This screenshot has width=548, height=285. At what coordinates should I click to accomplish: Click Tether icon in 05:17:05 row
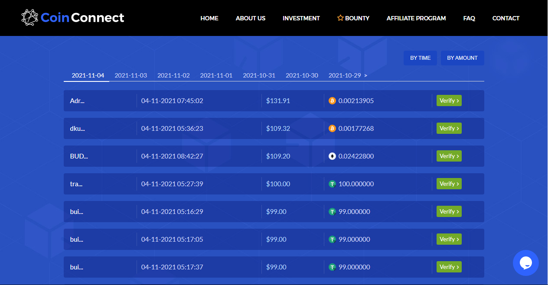tap(332, 239)
